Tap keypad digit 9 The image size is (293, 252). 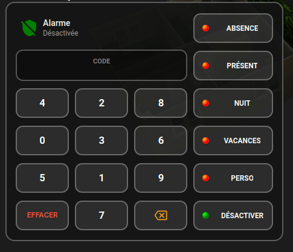click(161, 178)
